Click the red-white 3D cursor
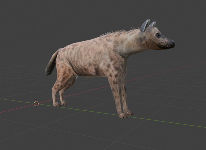Viewport: 206px width, 150px height. (36, 104)
